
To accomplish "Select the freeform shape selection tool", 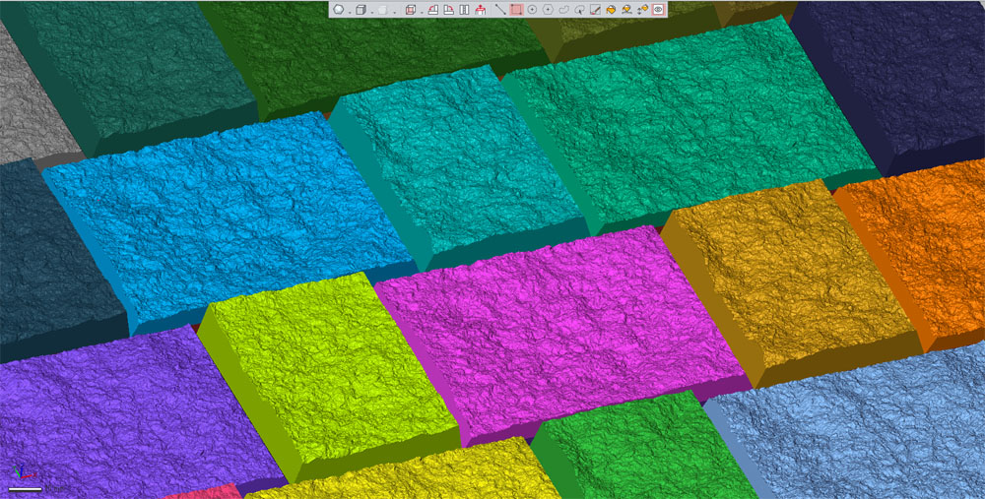I will point(563,10).
